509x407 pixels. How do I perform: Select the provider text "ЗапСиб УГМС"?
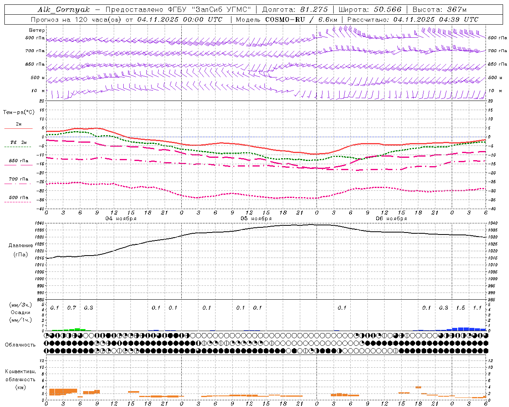coord(221,10)
